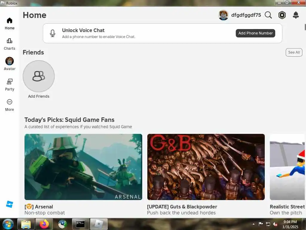Open the notifications bell
306x230 pixels.
(296, 15)
